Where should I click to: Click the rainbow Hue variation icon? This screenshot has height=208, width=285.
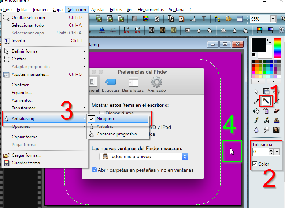[x=259, y=30]
